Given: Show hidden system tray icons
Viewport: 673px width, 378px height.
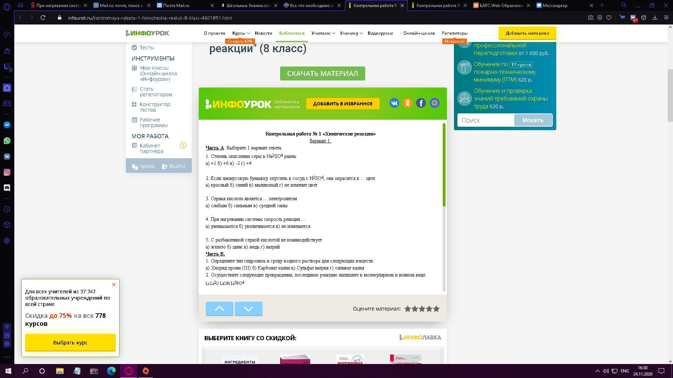Looking at the screenshot, I should 597,371.
